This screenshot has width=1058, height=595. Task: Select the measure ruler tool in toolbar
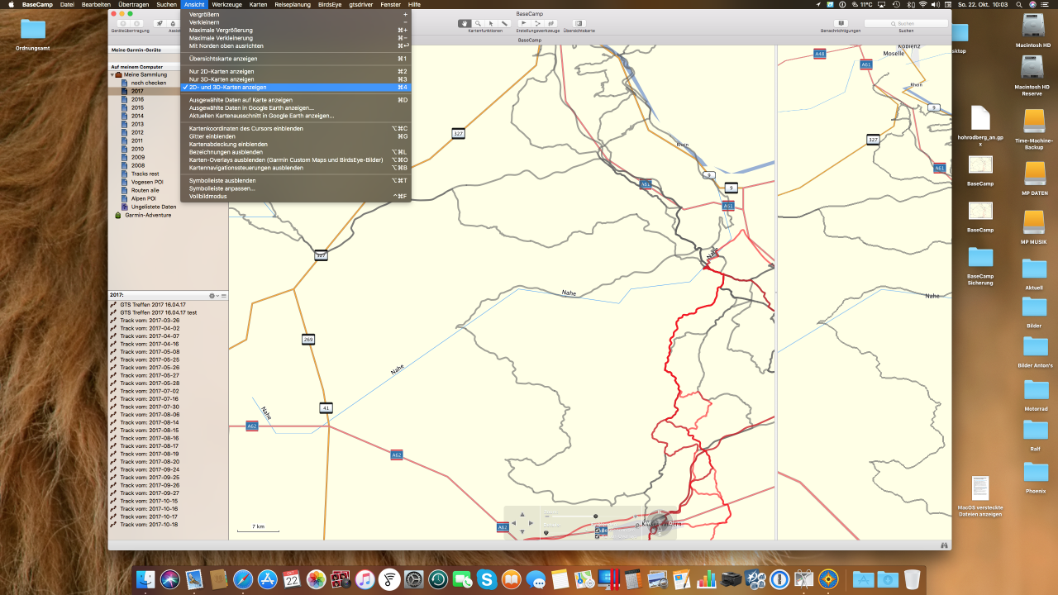pos(504,23)
